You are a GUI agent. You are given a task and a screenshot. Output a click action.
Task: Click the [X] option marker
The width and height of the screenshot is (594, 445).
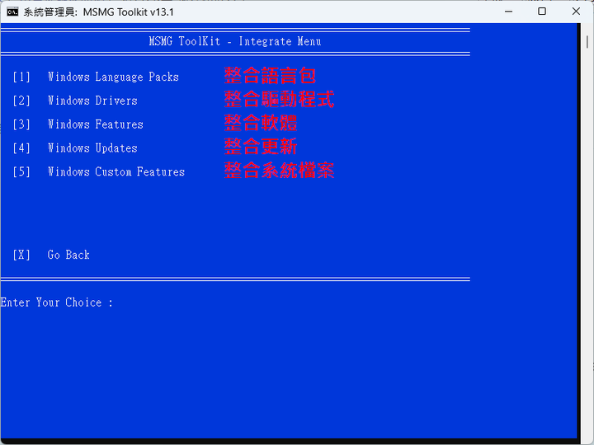pyautogui.click(x=21, y=255)
